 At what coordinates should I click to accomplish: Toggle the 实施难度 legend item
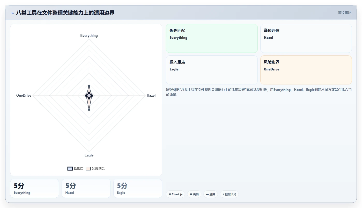pyautogui.click(x=95, y=168)
